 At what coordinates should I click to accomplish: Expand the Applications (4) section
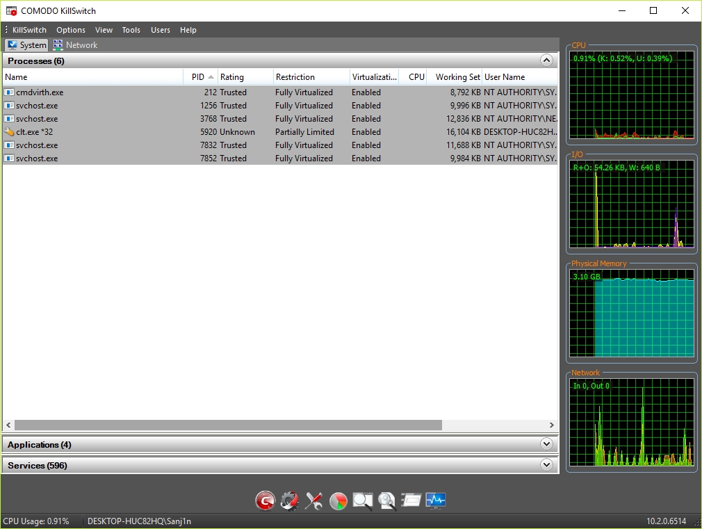click(x=546, y=444)
